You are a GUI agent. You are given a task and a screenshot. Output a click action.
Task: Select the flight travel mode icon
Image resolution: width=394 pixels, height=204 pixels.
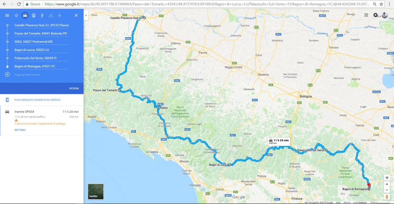(59, 15)
